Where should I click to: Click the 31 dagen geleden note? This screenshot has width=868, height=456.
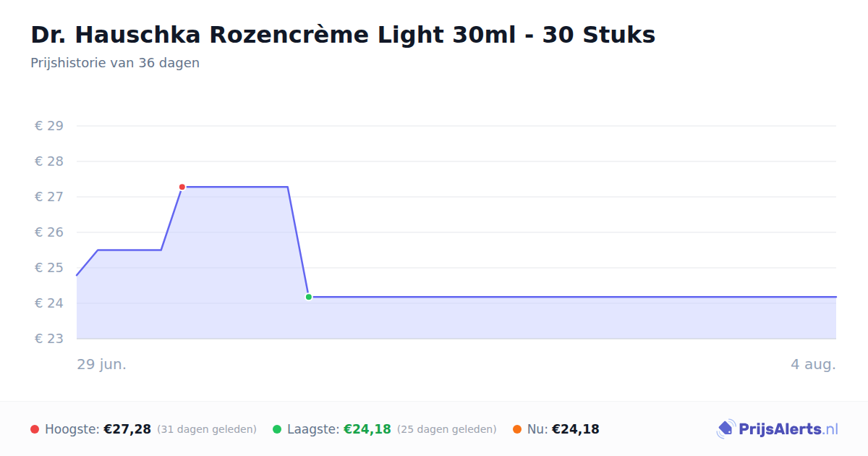207,429
